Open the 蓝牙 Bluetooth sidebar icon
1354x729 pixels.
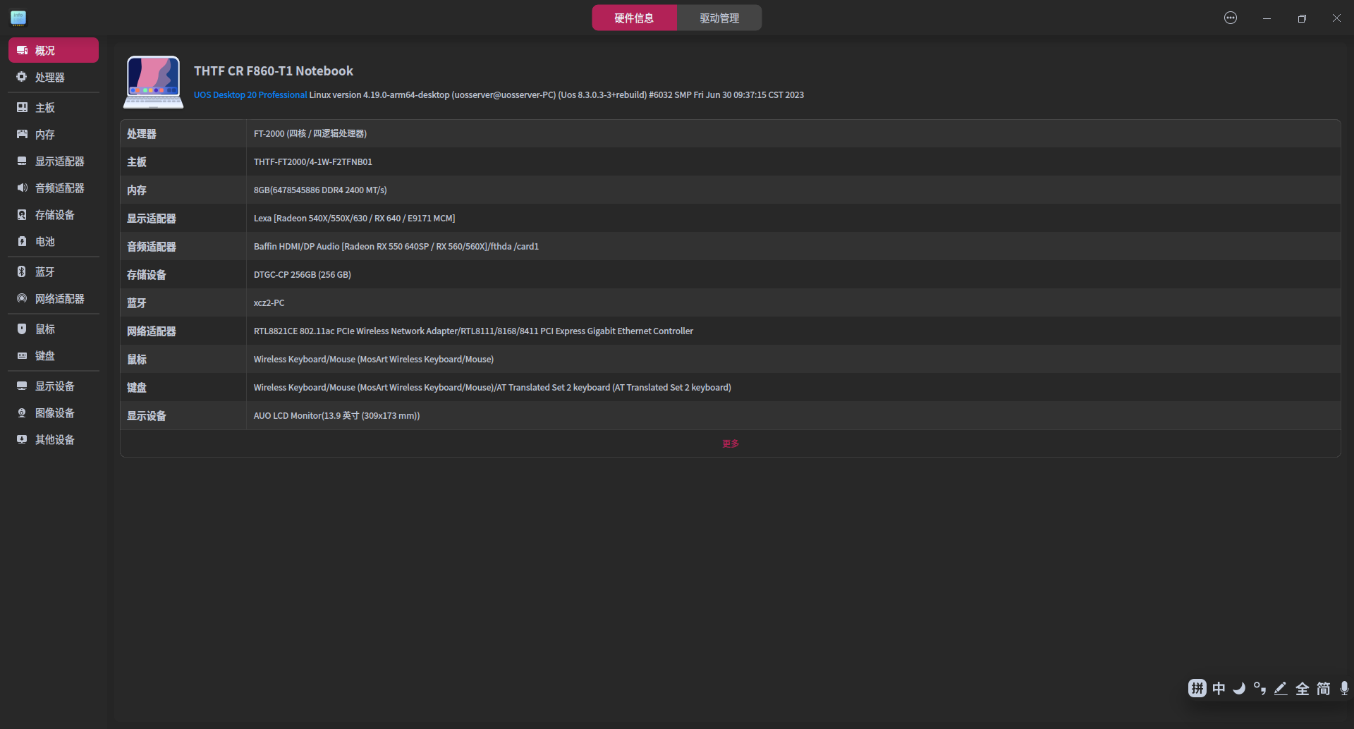[x=22, y=272]
